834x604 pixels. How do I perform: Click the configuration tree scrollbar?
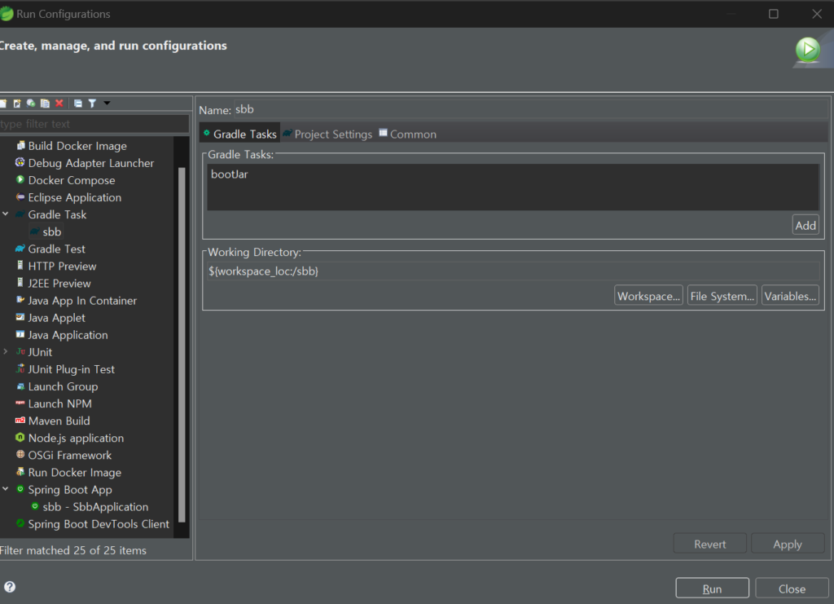182,344
